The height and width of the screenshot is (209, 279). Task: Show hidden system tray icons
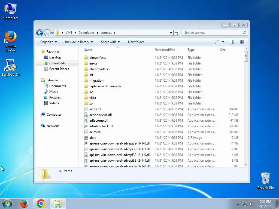[x=238, y=204]
